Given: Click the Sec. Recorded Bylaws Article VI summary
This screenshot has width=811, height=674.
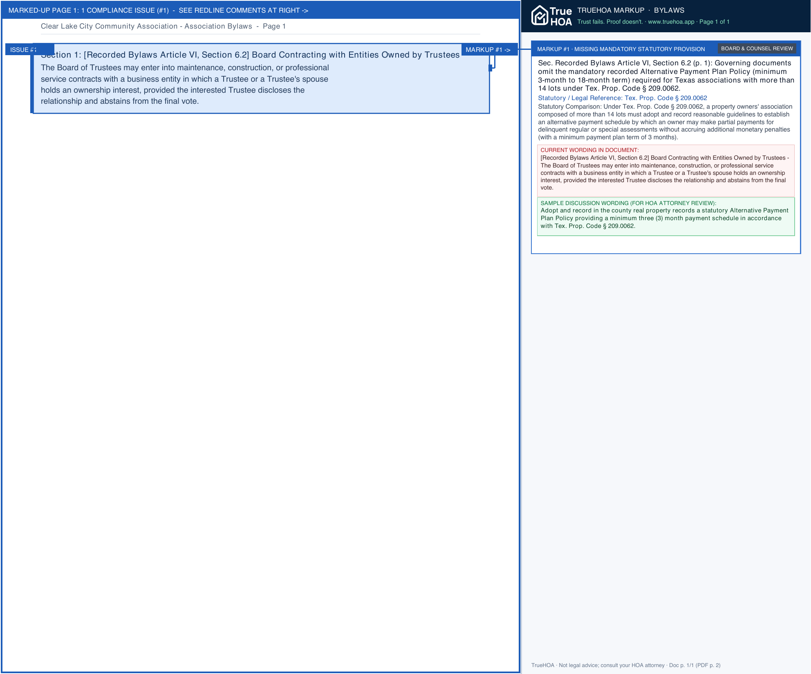Looking at the screenshot, I should [x=666, y=76].
